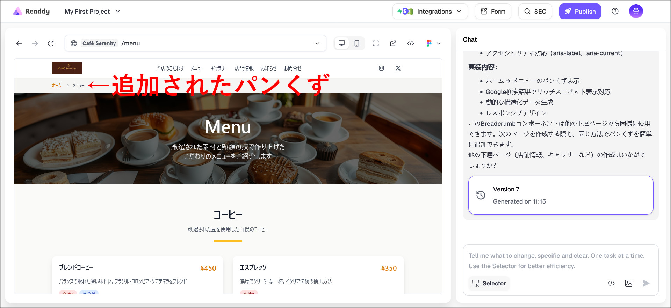Open the Integrations dropdown
671x308 pixels.
click(430, 12)
